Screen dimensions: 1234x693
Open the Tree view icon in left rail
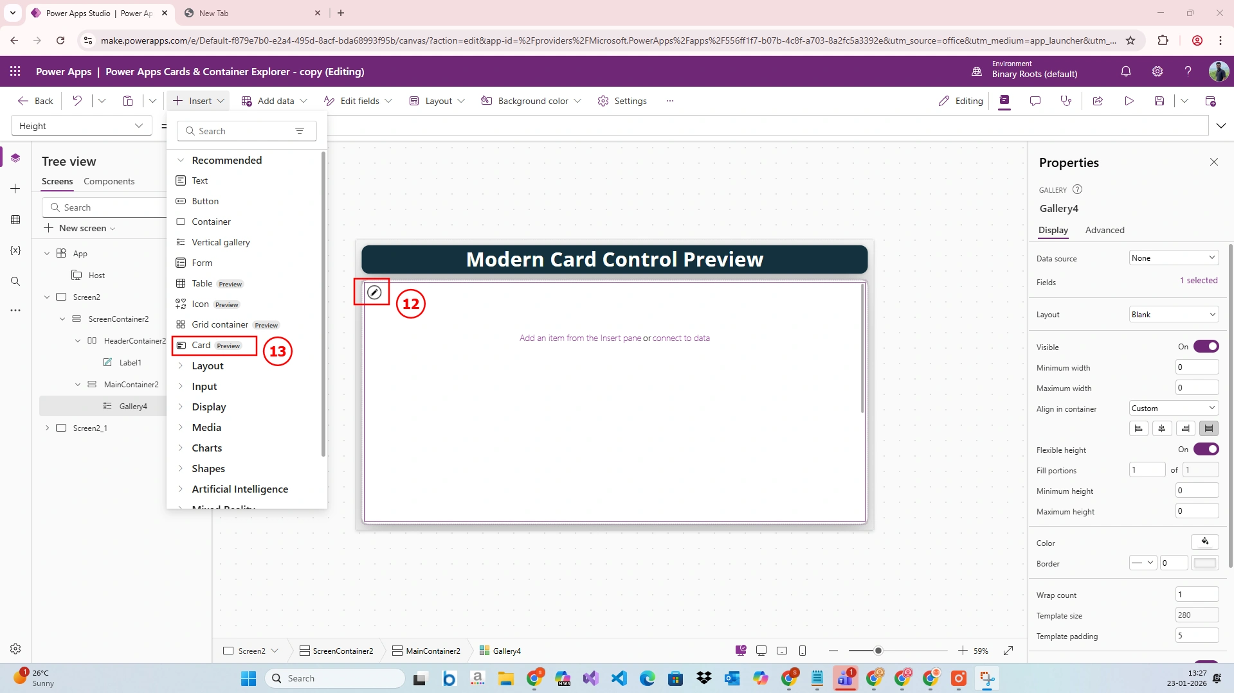click(x=15, y=158)
